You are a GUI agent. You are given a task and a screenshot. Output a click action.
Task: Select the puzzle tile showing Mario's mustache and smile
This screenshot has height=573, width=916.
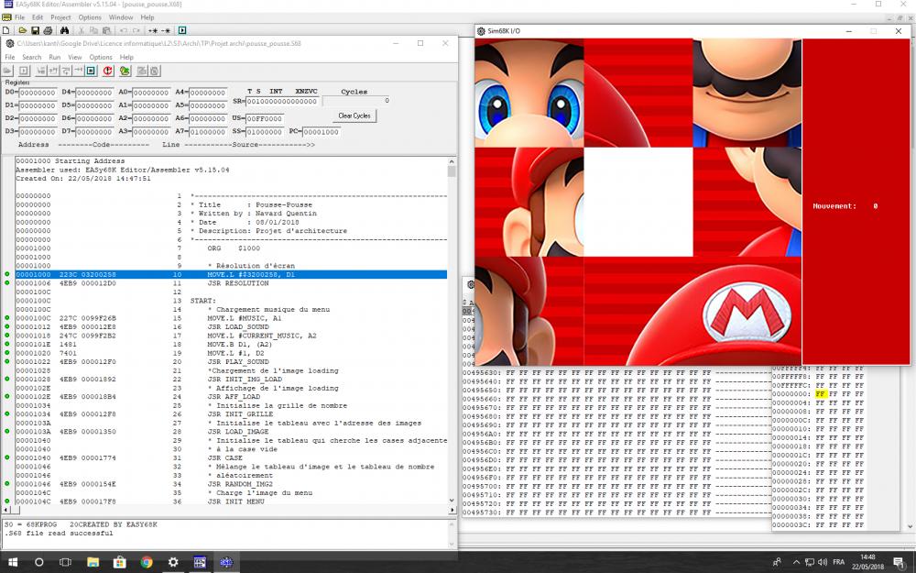pos(747,93)
